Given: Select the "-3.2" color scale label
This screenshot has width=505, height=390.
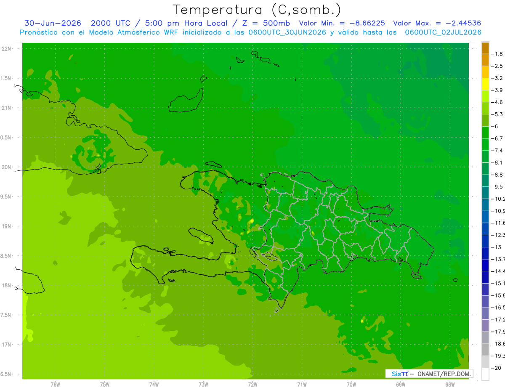Looking at the screenshot, I should (x=497, y=78).
